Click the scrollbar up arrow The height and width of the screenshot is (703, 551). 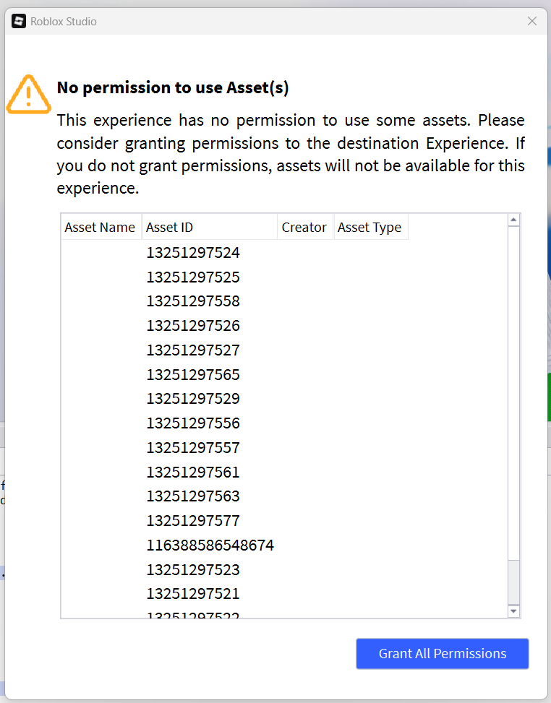(513, 220)
